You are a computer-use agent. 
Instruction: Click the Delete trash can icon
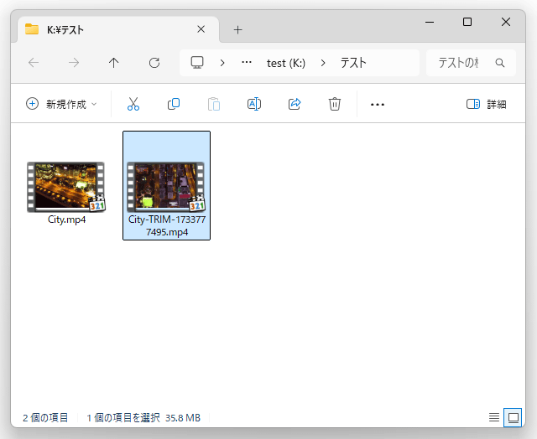335,104
